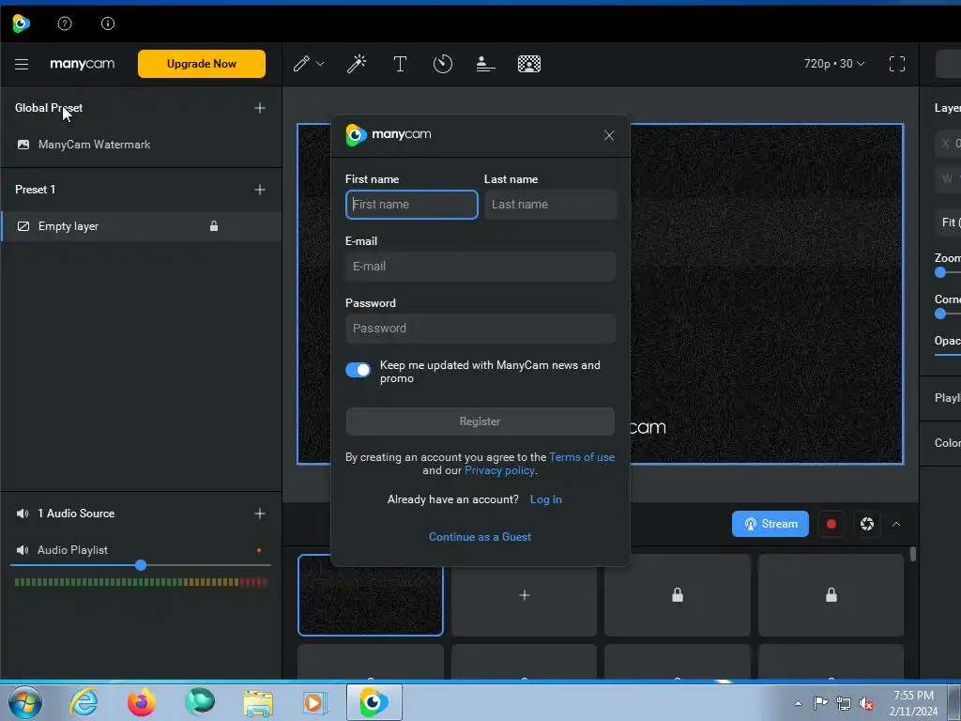Open the Windows Start menu
961x721 pixels.
tap(25, 702)
